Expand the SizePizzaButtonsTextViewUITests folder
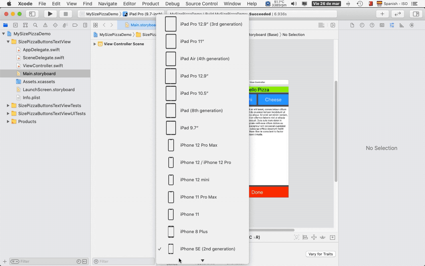The height and width of the screenshot is (266, 425). pos(8,113)
